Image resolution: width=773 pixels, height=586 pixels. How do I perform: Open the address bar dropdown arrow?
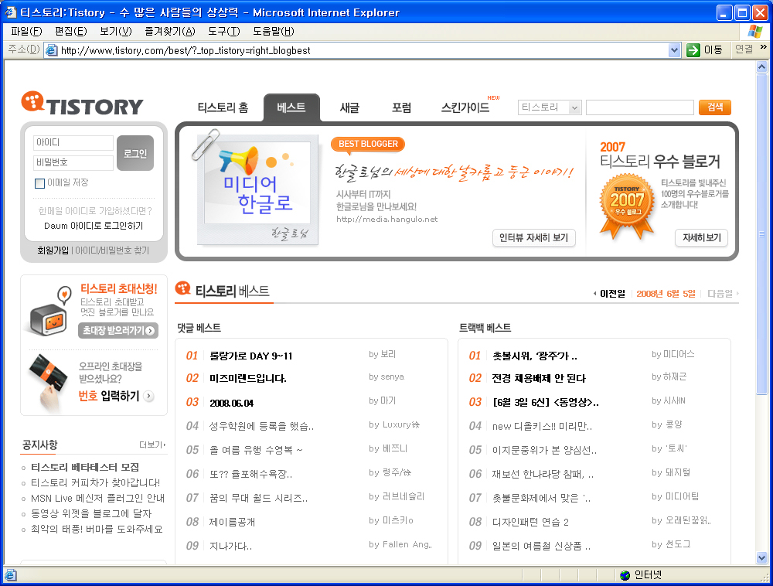point(674,50)
